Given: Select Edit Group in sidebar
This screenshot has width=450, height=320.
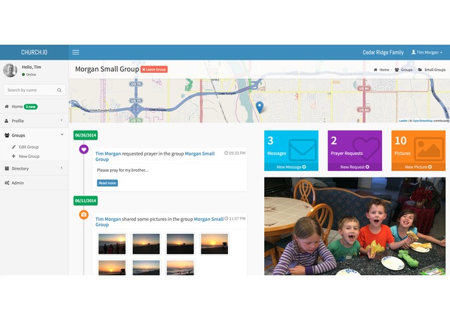Looking at the screenshot, I should coord(28,146).
